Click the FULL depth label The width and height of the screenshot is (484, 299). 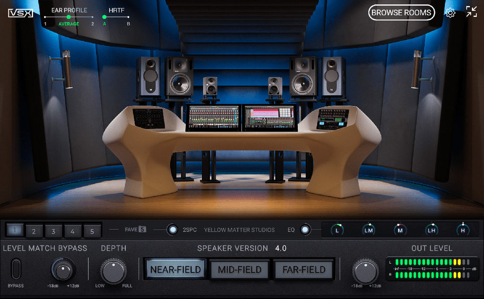tap(127, 286)
